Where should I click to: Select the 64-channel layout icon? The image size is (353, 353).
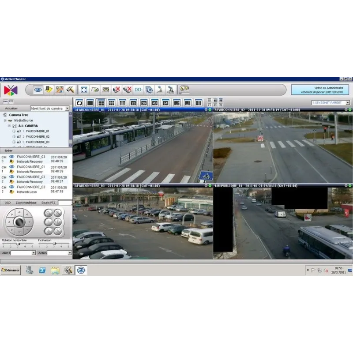[x=166, y=103]
